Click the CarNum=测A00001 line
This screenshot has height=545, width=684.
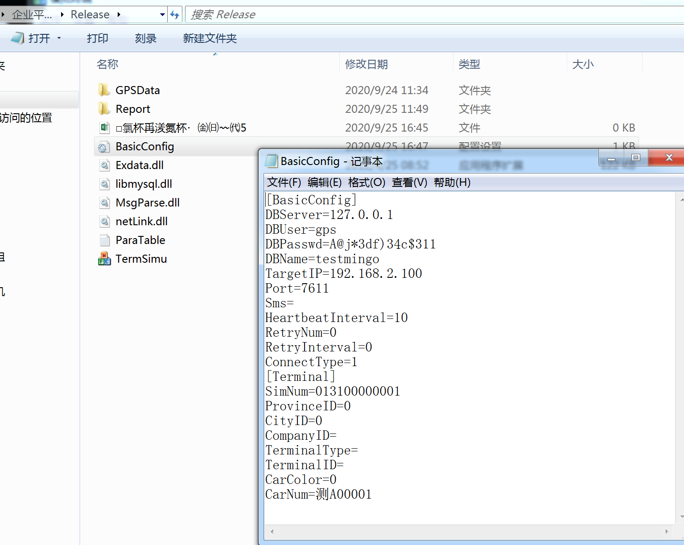[318, 495]
